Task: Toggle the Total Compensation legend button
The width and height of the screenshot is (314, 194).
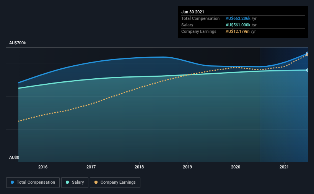Action: pos(33,183)
